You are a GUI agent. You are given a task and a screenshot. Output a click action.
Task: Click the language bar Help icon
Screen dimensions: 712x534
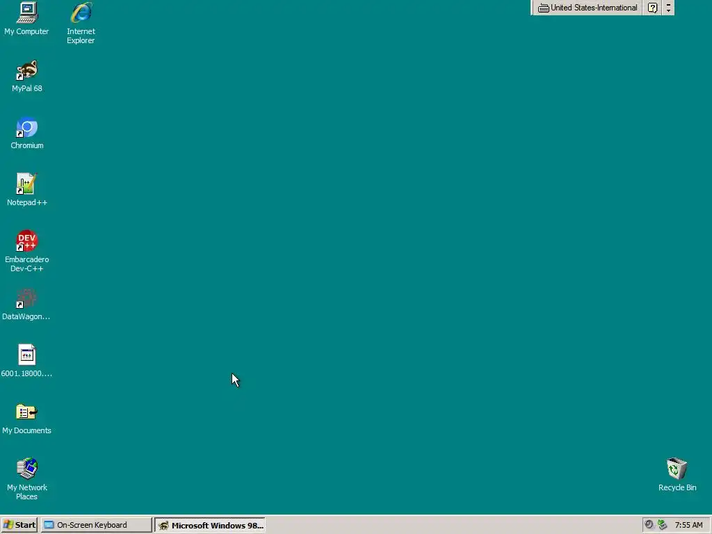[652, 8]
